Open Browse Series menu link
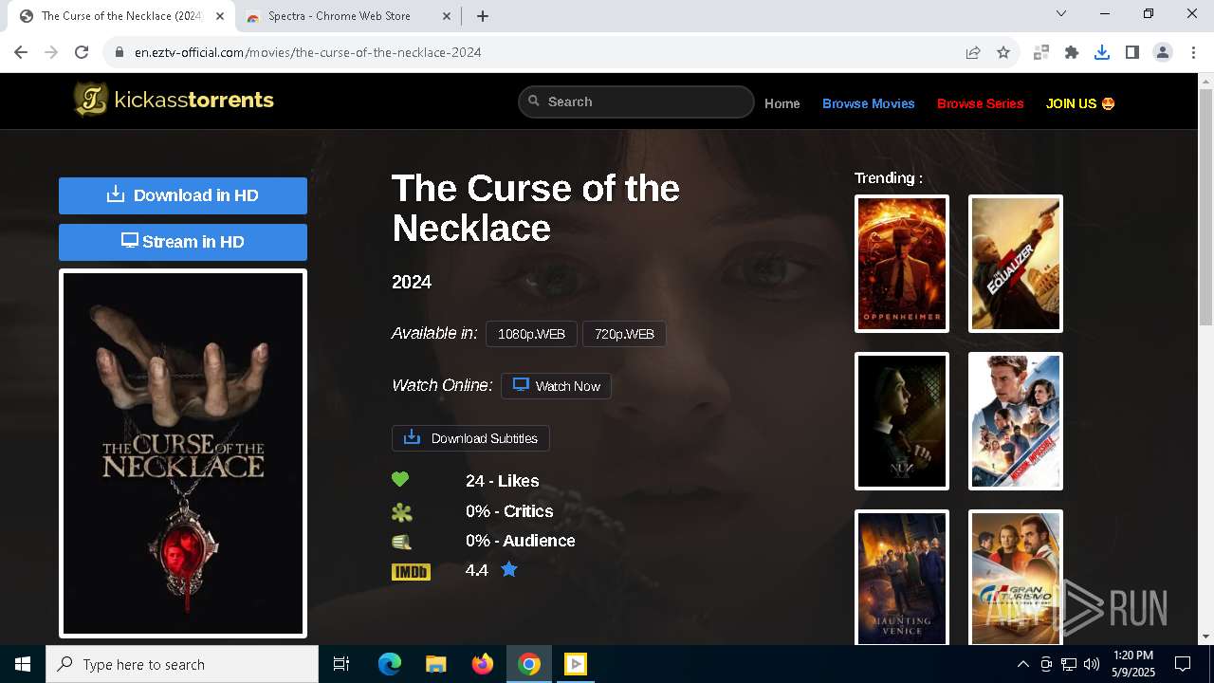 point(981,103)
